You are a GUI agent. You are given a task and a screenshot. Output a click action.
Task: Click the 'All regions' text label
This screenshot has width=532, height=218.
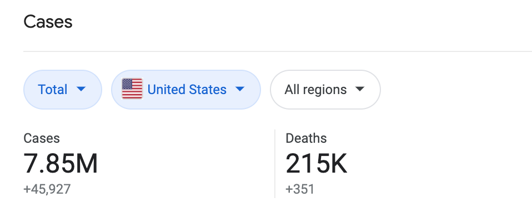315,90
